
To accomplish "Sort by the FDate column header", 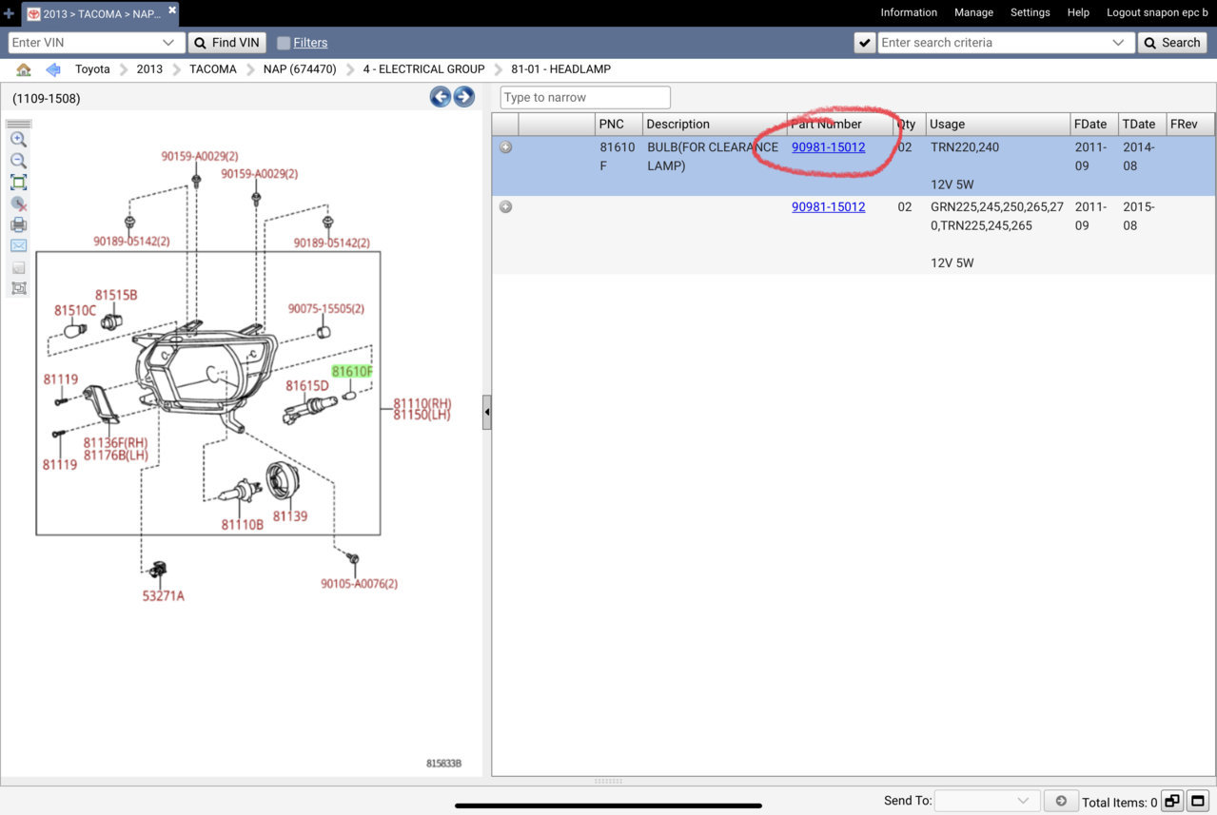I will click(1094, 125).
